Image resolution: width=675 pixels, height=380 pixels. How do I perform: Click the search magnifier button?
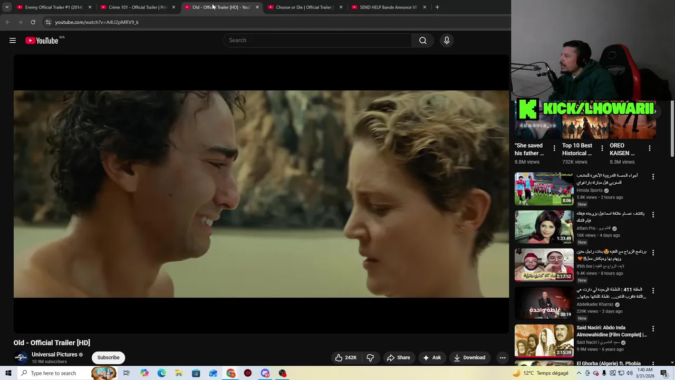point(422,41)
